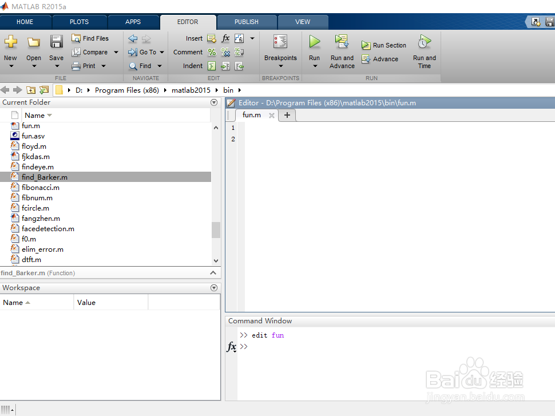The height and width of the screenshot is (416, 555).
Task: Open the Breakpoints dropdown arrow
Action: point(281,66)
